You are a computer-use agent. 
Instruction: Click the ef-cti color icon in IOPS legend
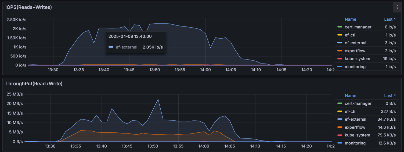click(x=340, y=35)
